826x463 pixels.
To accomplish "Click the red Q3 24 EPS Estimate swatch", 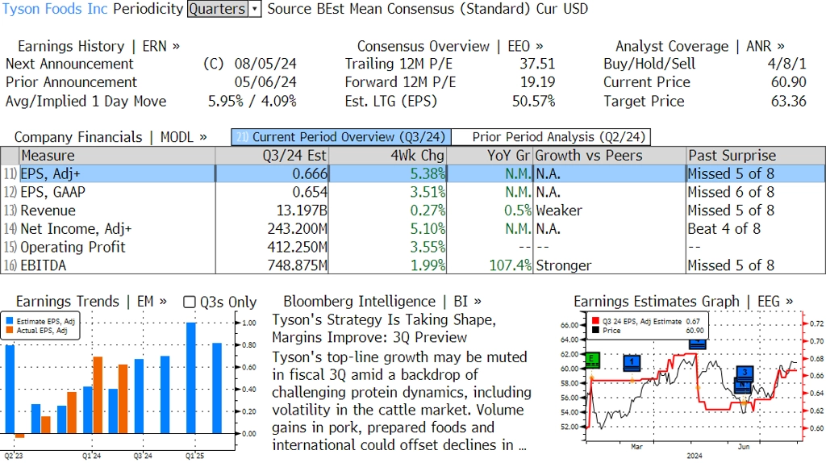I will (595, 321).
